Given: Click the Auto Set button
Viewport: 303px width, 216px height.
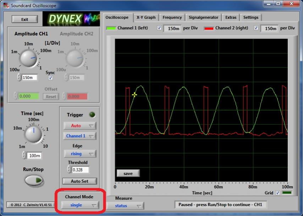Looking at the screenshot, I should pyautogui.click(x=80, y=181).
